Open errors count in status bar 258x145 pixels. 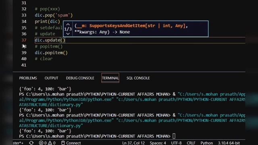pos(43,143)
